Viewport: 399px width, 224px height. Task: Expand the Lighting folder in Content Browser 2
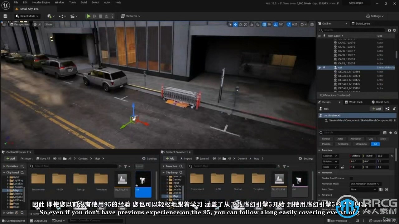coord(8,180)
